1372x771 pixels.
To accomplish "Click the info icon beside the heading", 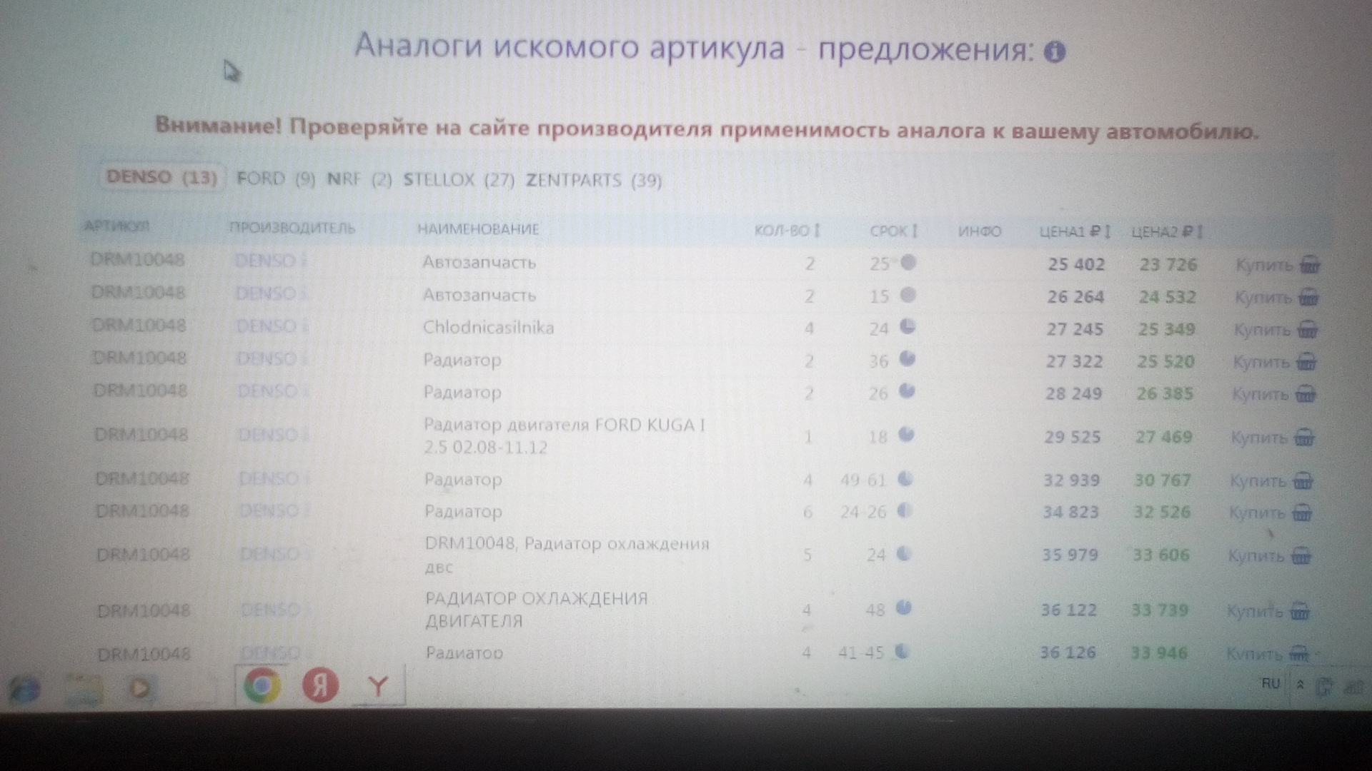I will click(1055, 51).
